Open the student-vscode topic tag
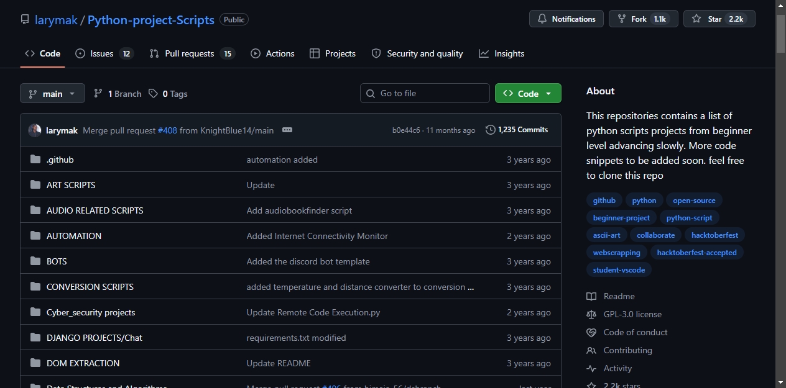This screenshot has height=388, width=786. tap(619, 270)
